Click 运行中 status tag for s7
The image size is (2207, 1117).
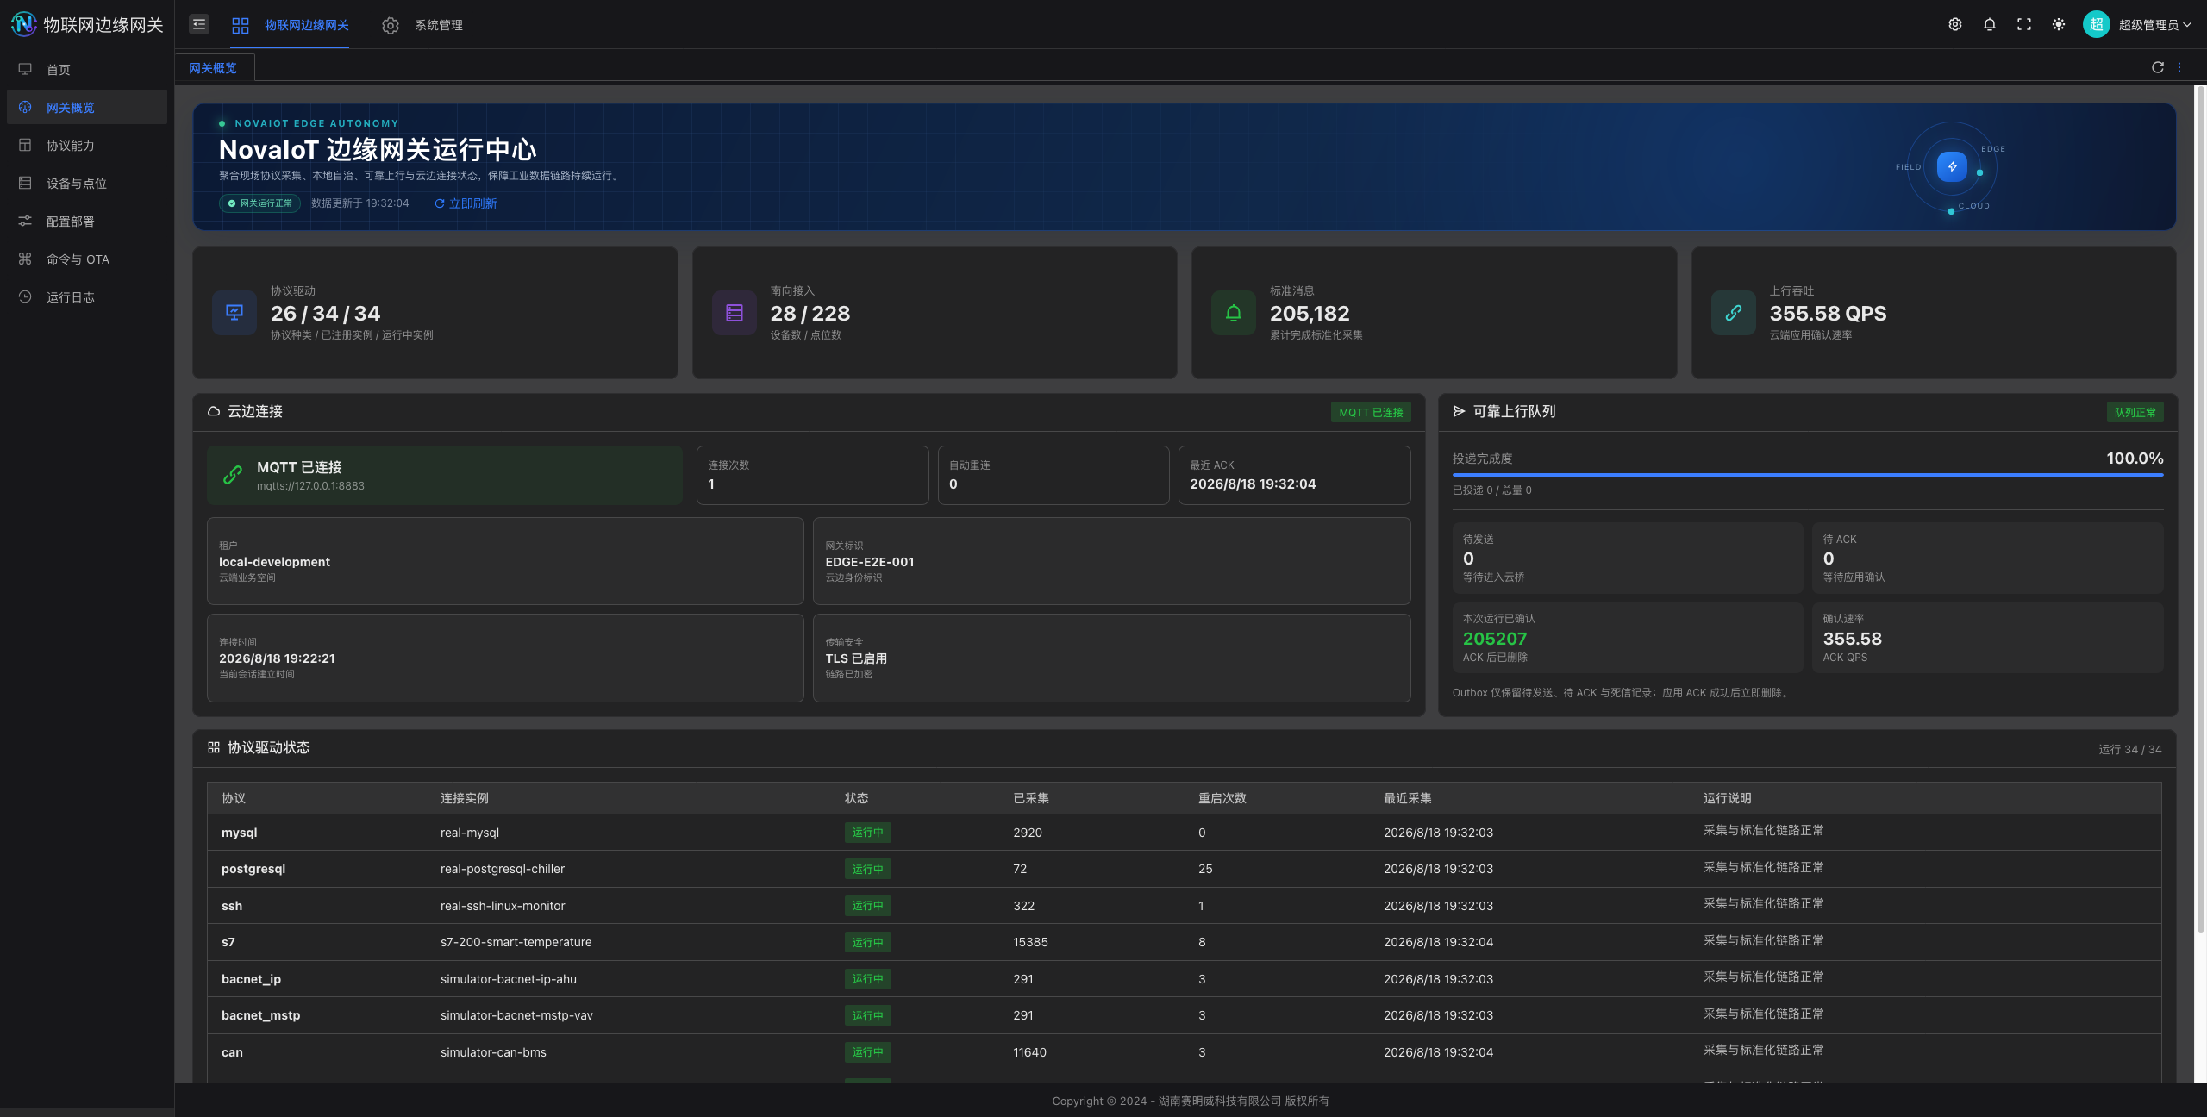coord(867,942)
